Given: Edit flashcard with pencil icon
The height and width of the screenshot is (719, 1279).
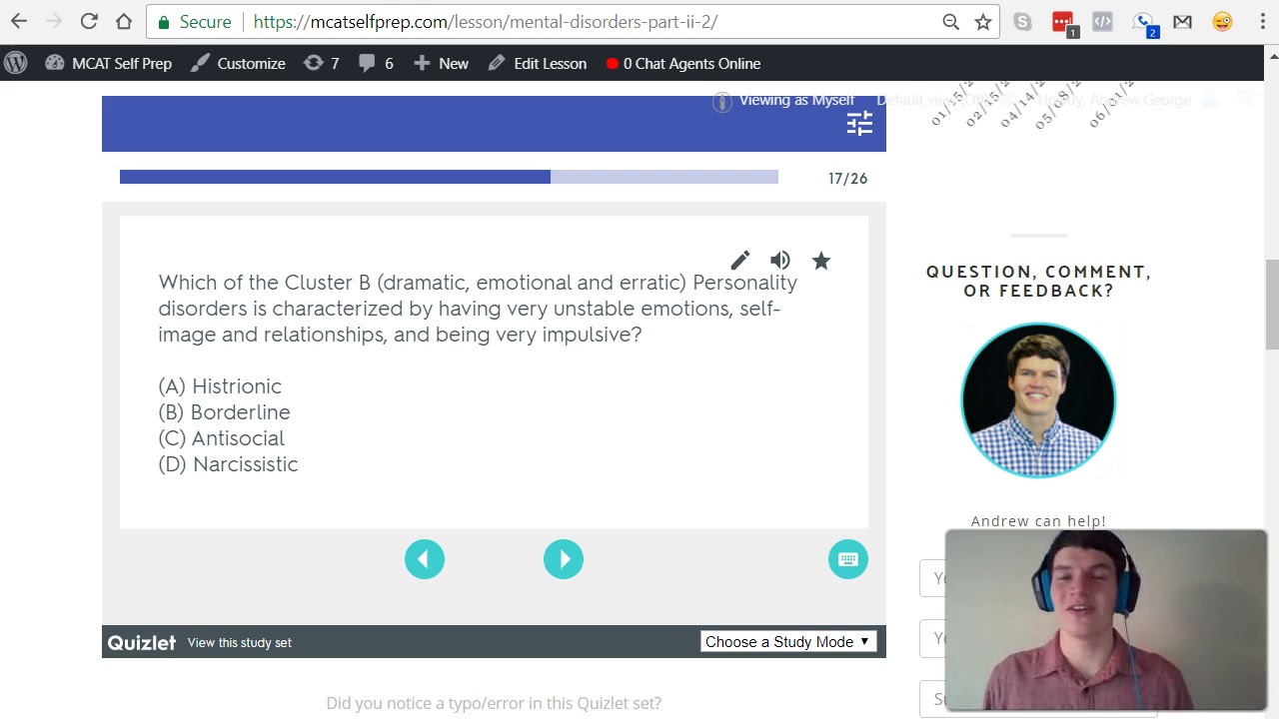Looking at the screenshot, I should pyautogui.click(x=739, y=261).
